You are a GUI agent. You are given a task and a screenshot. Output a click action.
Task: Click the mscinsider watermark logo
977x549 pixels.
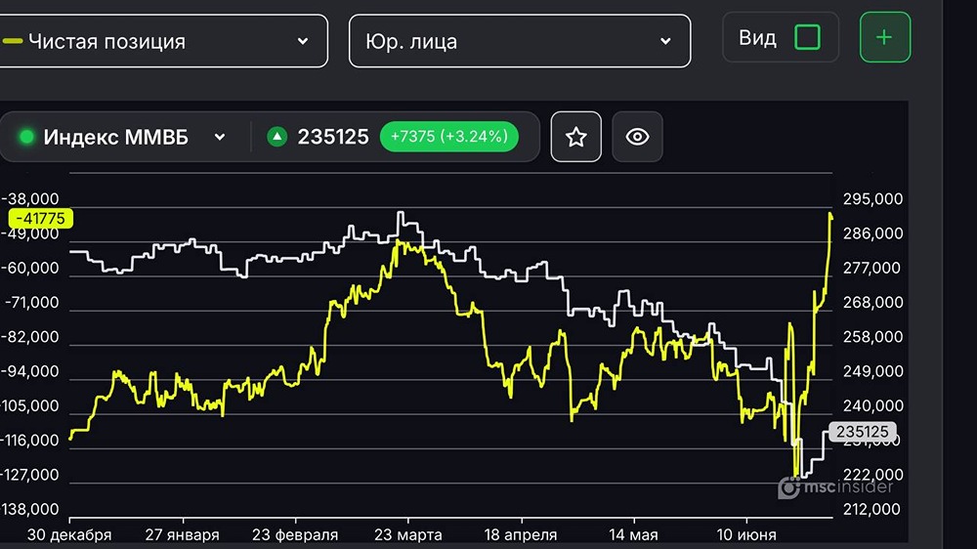(835, 486)
